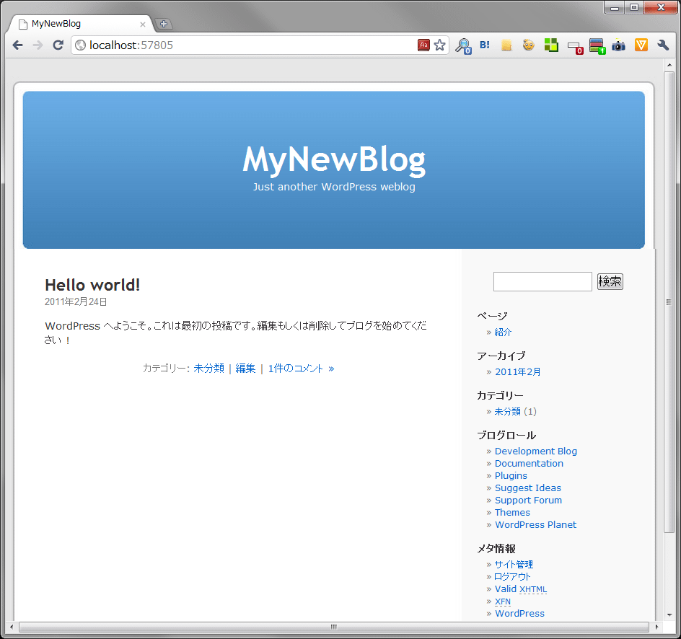
Task: Open the XFN link
Action: click(x=503, y=601)
